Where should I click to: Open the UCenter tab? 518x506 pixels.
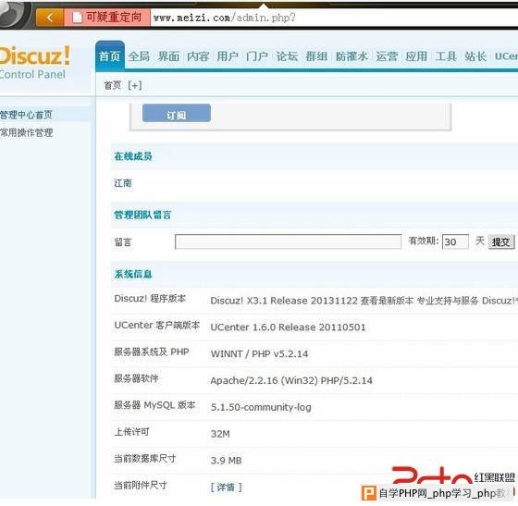[x=506, y=56]
